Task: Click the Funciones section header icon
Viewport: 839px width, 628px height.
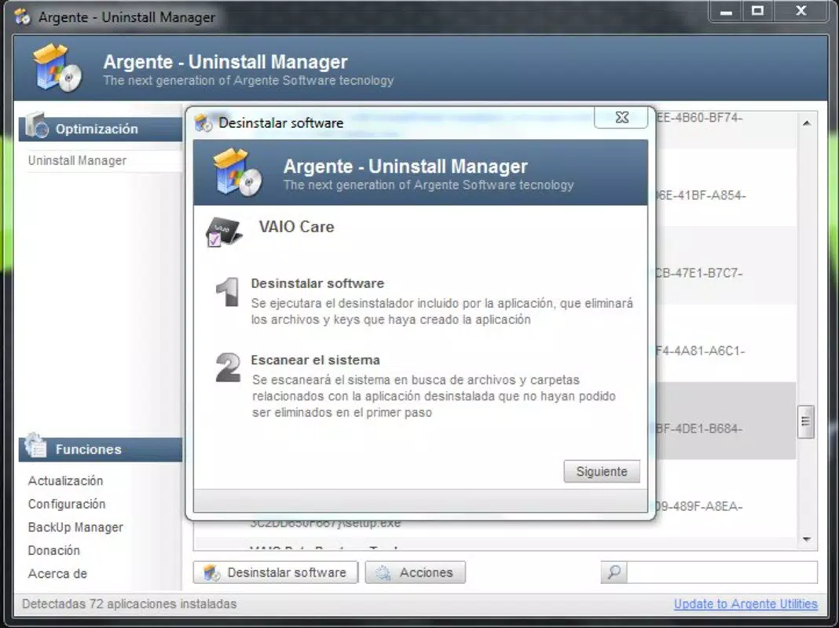Action: [x=35, y=446]
